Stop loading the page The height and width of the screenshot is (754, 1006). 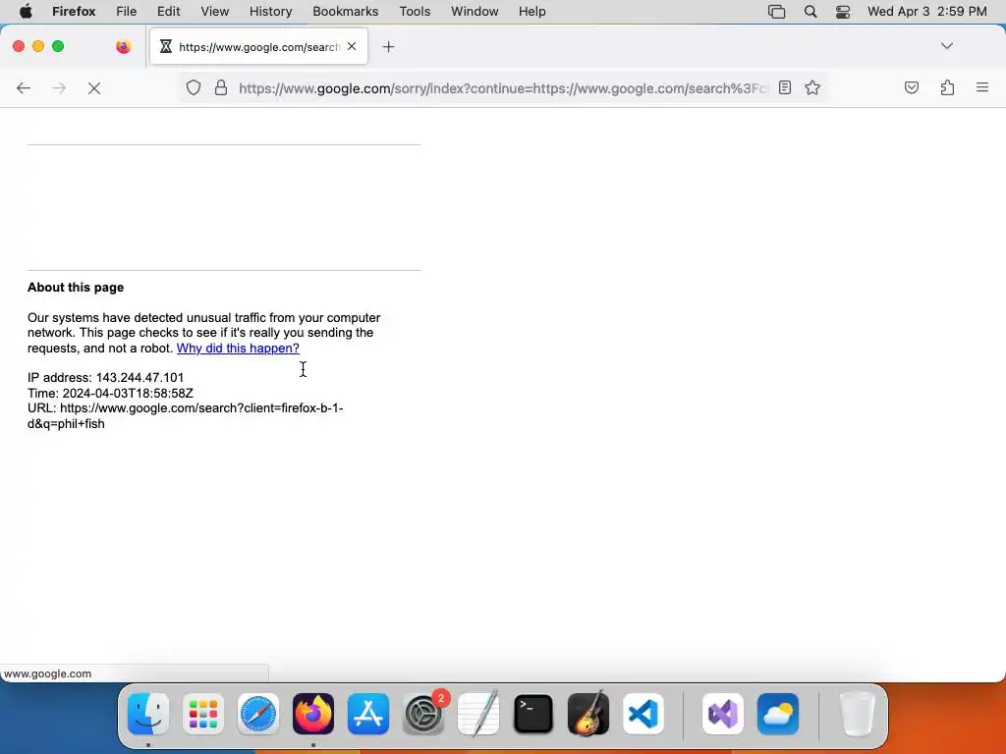[x=94, y=88]
